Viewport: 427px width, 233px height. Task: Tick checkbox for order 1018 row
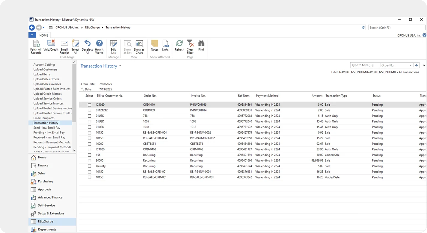89,127
